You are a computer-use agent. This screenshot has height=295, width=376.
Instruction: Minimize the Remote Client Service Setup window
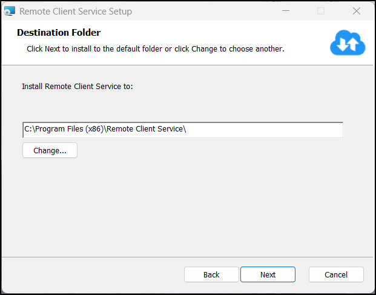tap(286, 11)
